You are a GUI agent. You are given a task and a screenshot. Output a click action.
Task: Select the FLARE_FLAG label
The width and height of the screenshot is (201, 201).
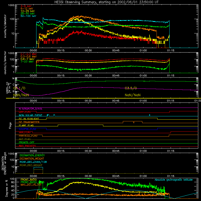click(x=26, y=125)
